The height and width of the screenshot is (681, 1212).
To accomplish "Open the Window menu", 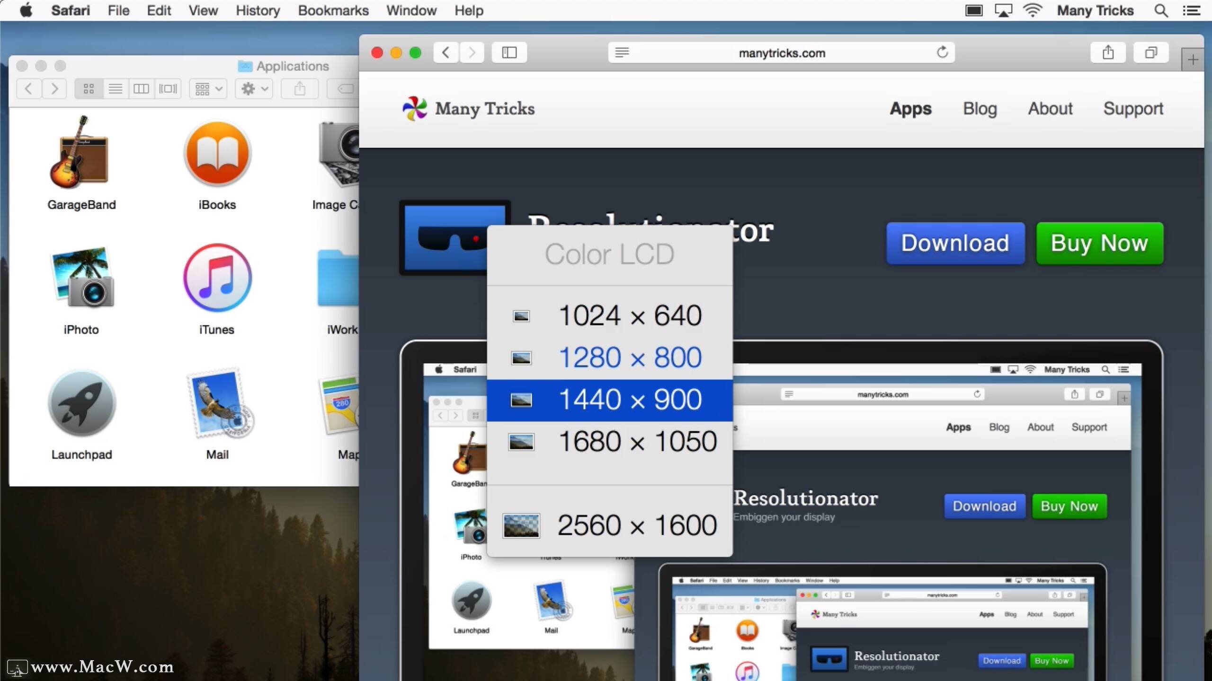I will (411, 10).
